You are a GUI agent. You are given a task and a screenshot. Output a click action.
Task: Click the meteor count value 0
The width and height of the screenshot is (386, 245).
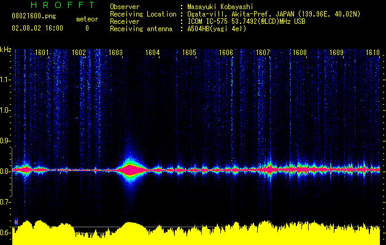pos(87,28)
